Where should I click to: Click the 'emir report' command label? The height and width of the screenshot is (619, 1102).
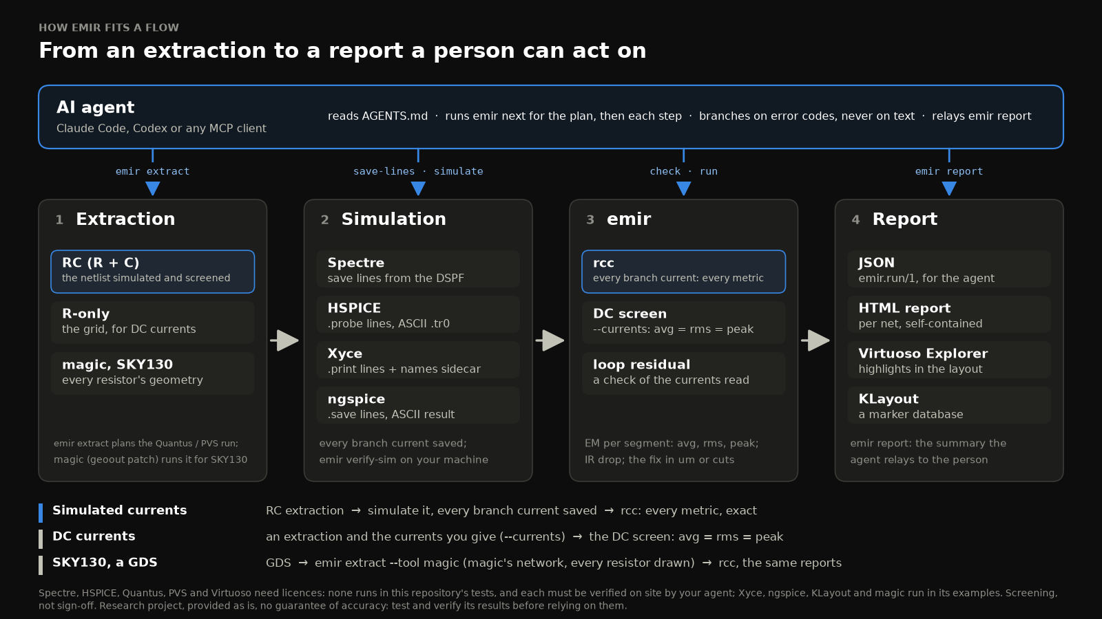click(x=949, y=171)
